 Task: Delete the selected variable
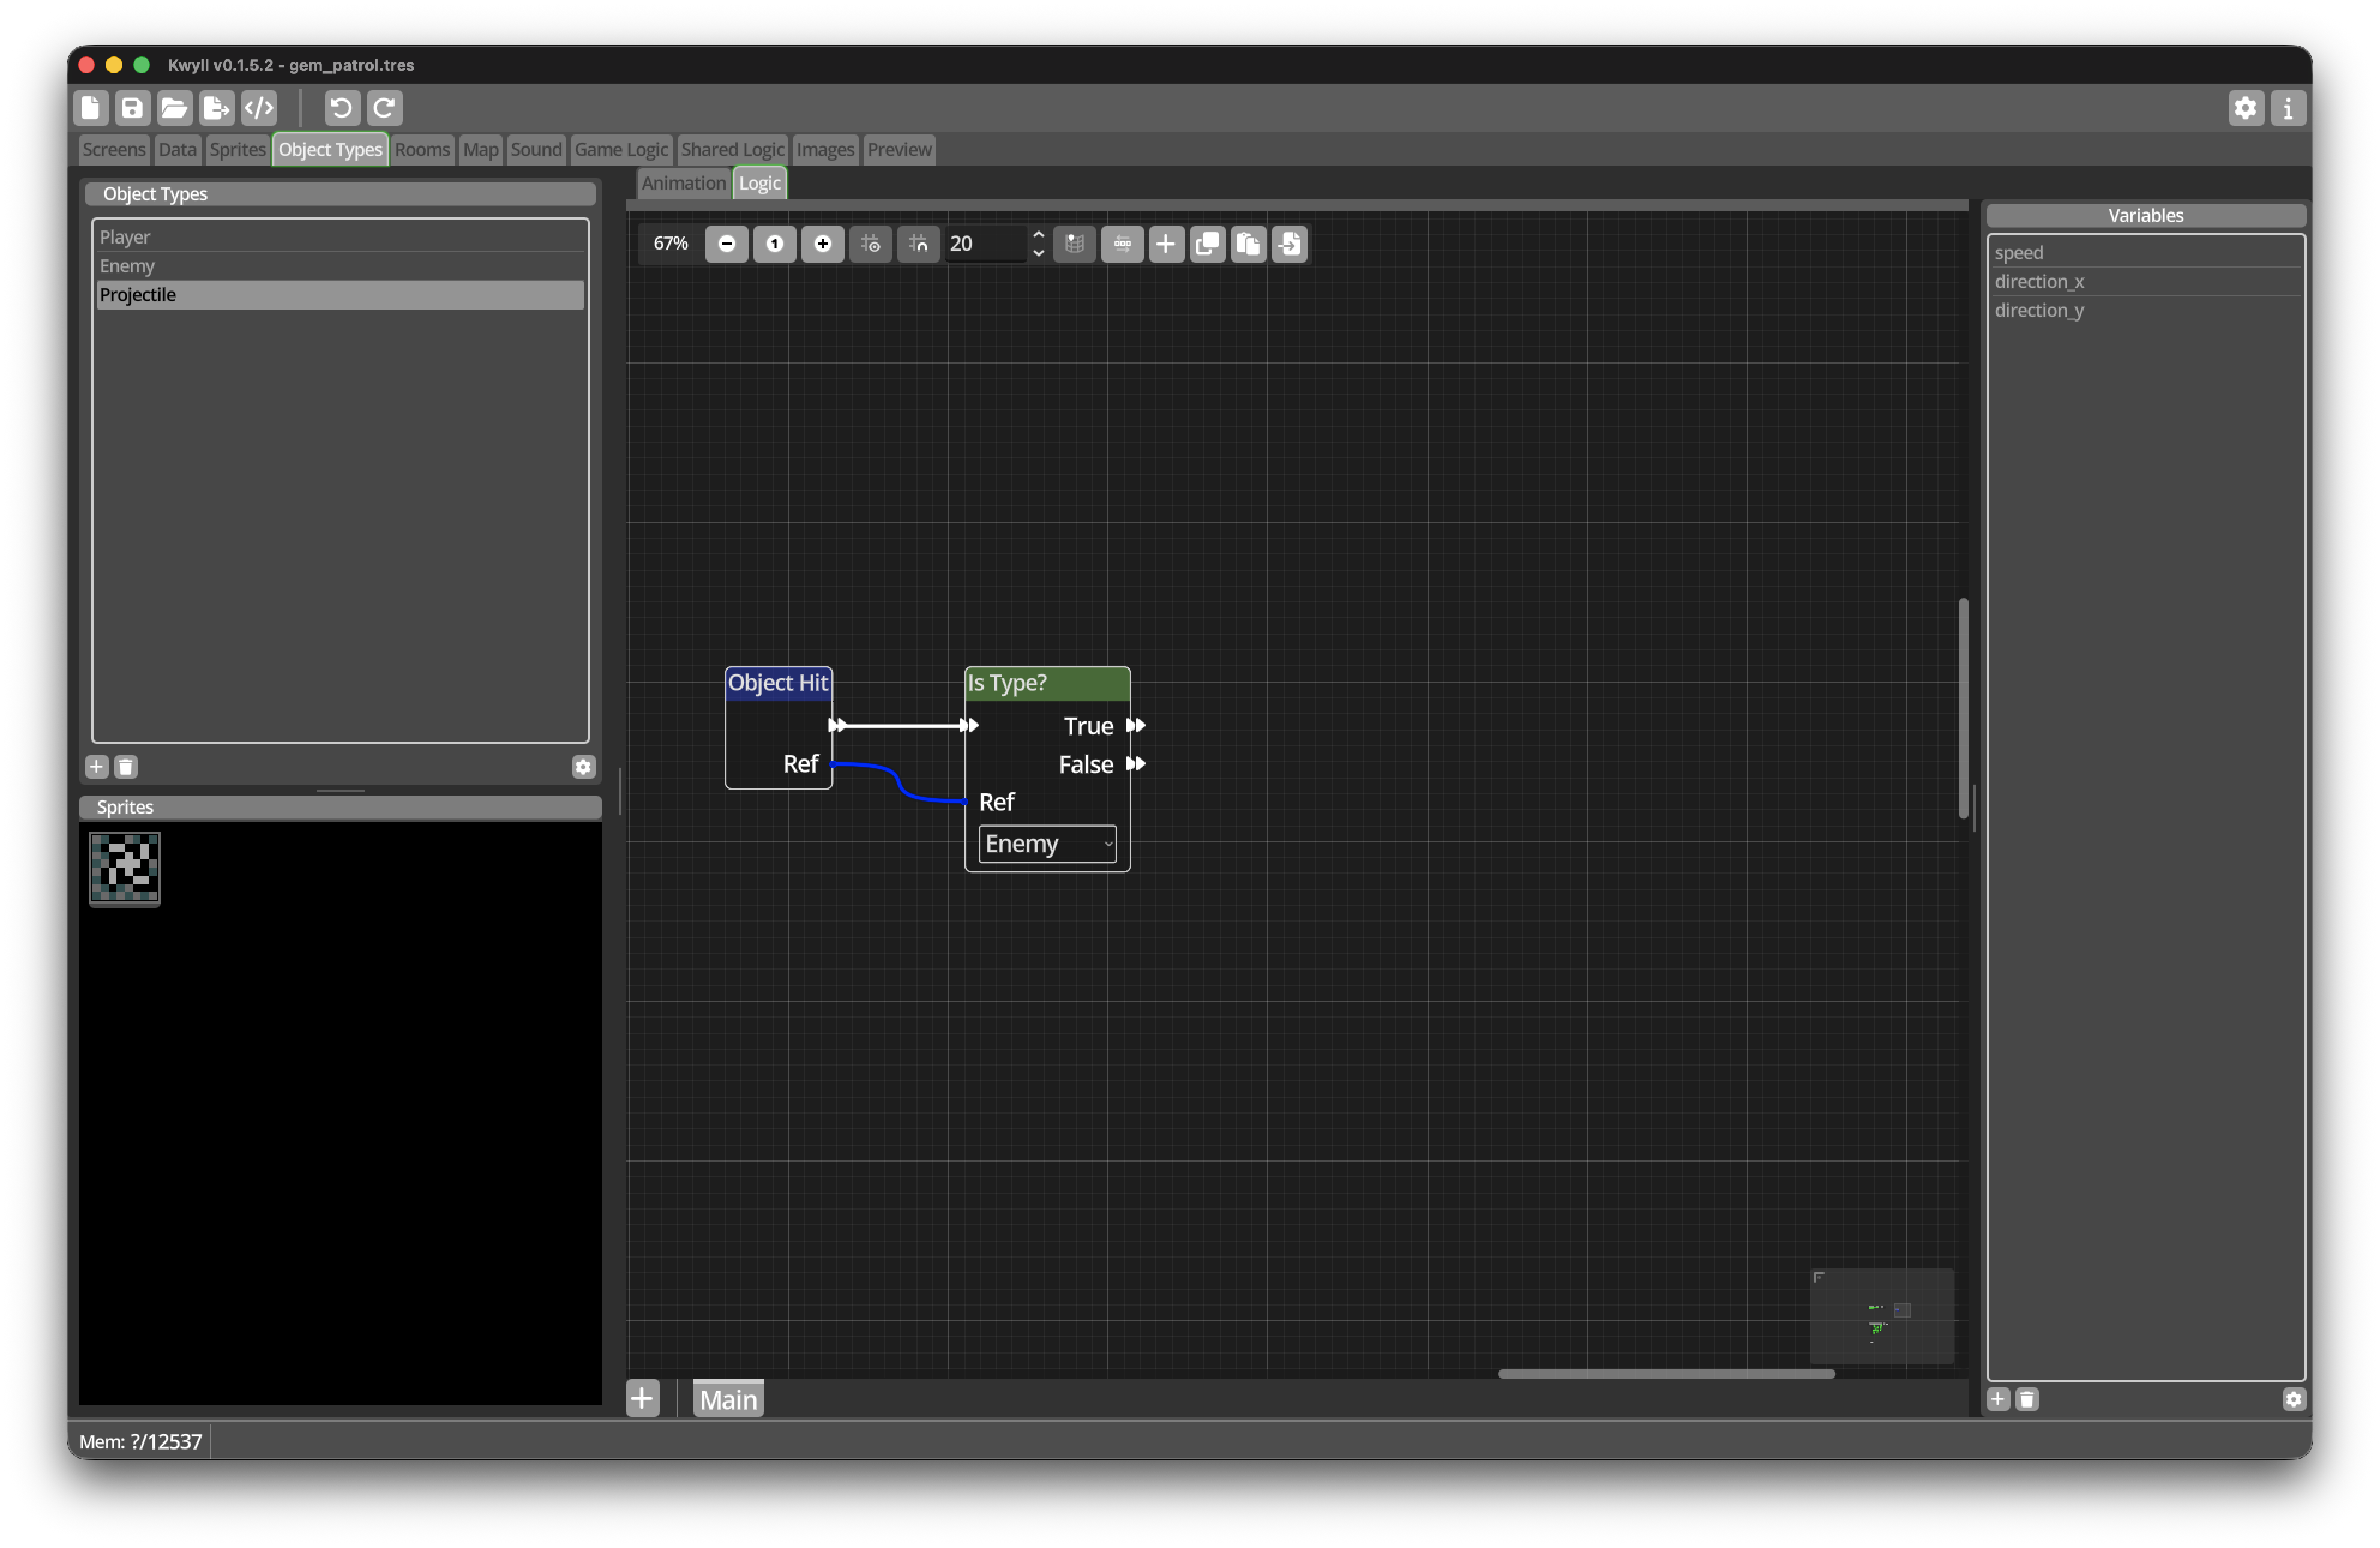2028,1400
